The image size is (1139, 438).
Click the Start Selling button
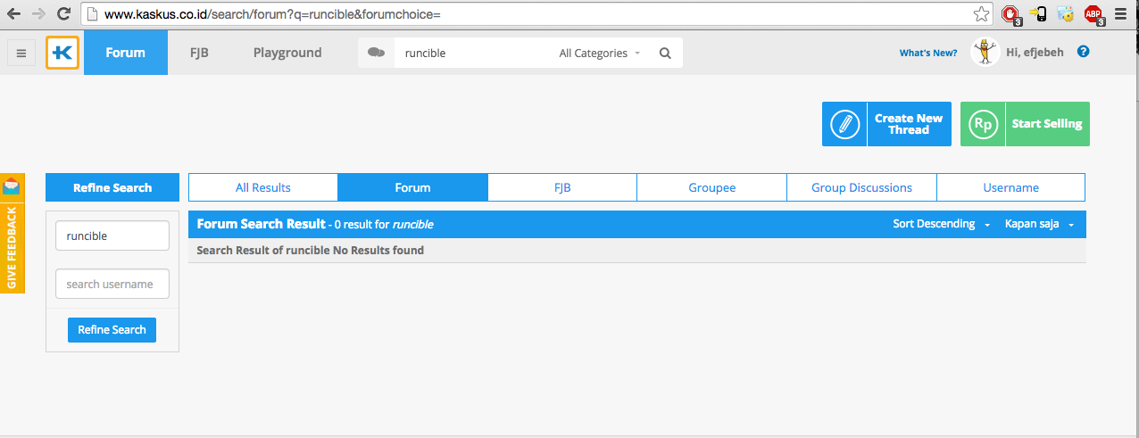1025,124
